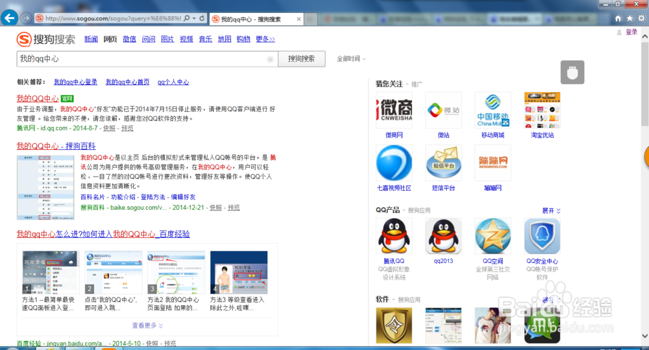
Task: Click the page scrollbar up arrow
Action: (645, 36)
